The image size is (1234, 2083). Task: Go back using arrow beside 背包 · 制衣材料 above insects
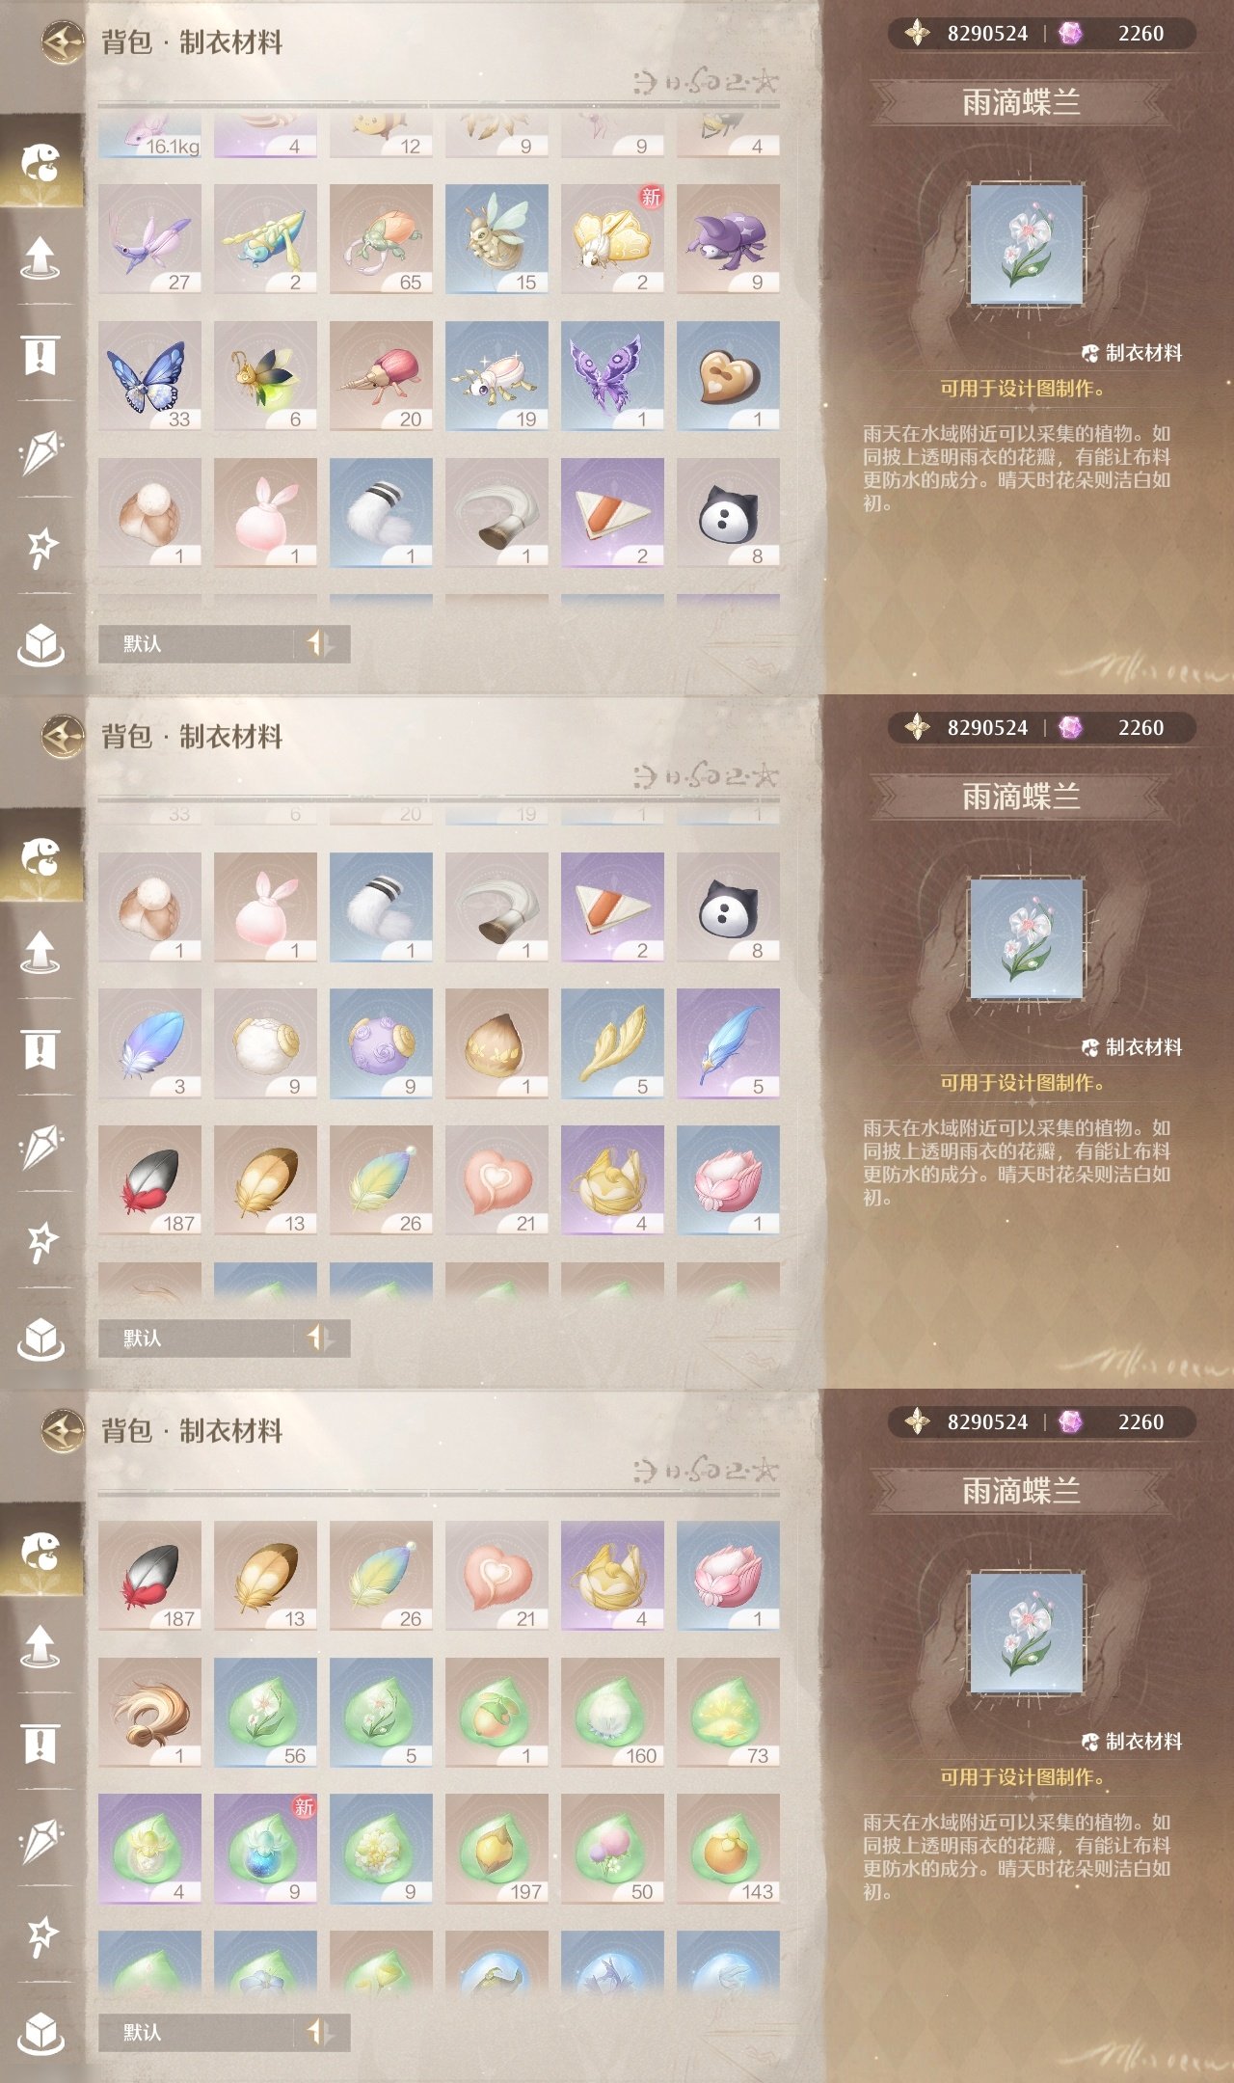(x=64, y=42)
